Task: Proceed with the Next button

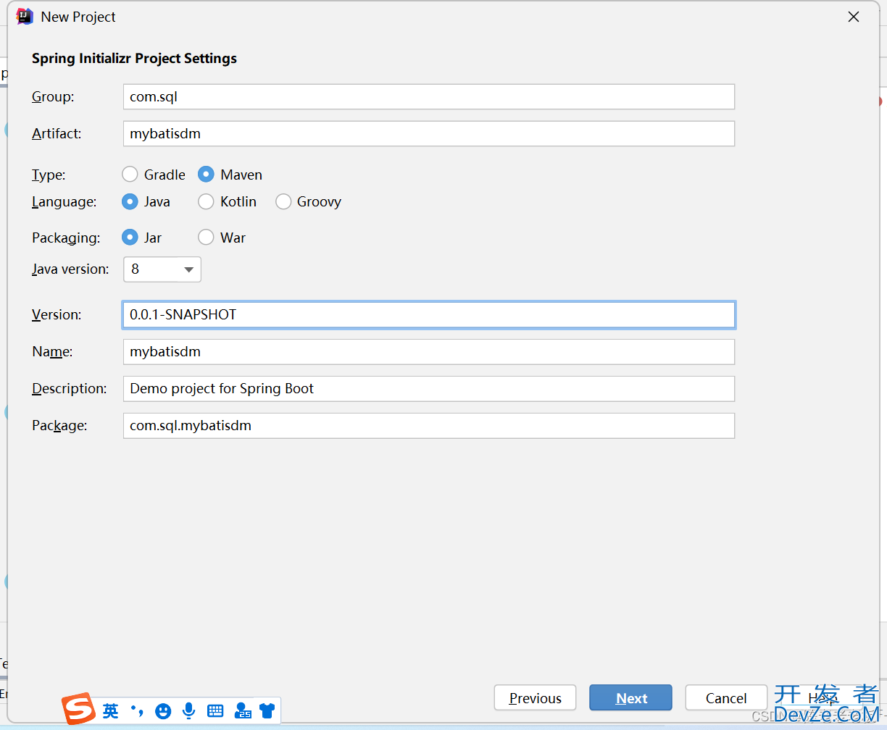Action: tap(630, 698)
